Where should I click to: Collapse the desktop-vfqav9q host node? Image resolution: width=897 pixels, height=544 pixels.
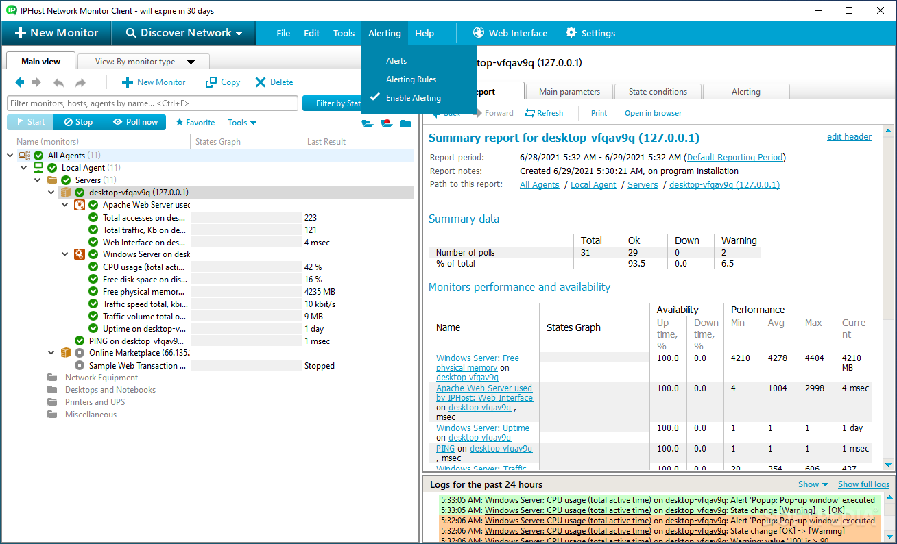click(x=51, y=193)
